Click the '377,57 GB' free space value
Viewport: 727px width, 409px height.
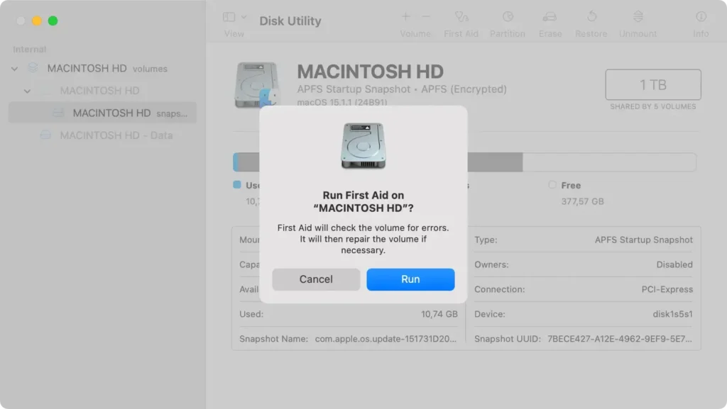pyautogui.click(x=582, y=201)
